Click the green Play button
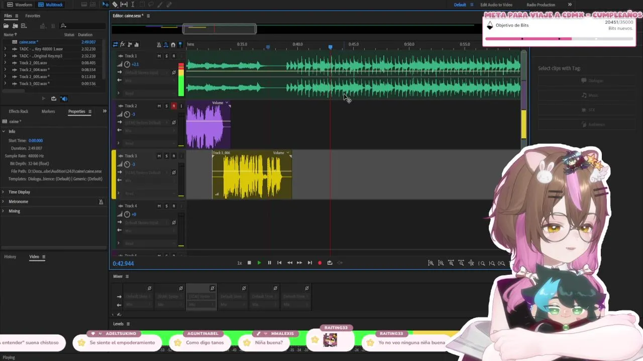Screen dimensions: 643x361 pos(259,263)
